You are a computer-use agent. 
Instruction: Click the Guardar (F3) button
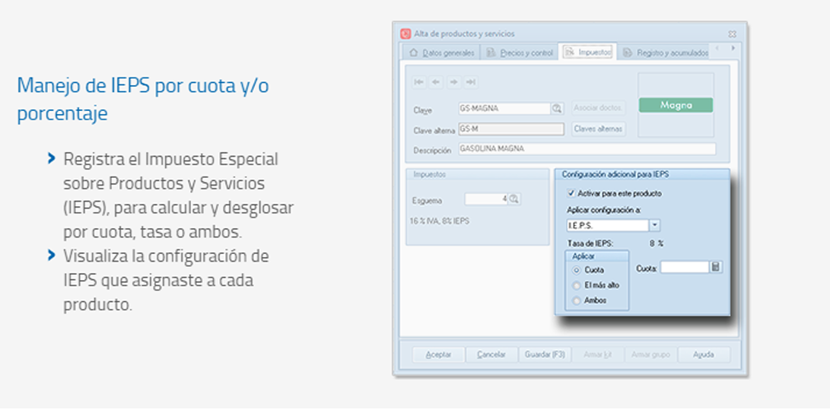tap(544, 355)
